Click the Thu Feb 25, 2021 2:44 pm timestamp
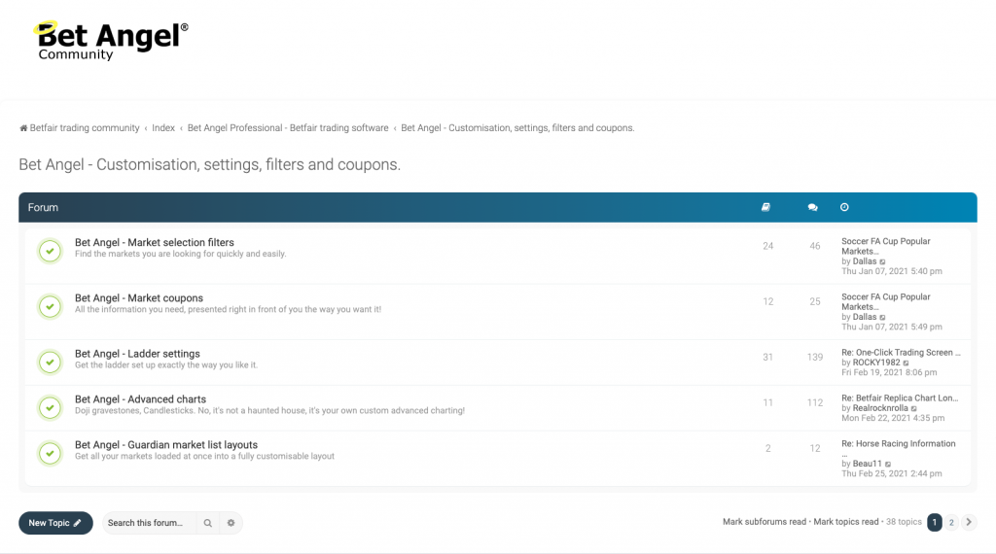 click(892, 474)
